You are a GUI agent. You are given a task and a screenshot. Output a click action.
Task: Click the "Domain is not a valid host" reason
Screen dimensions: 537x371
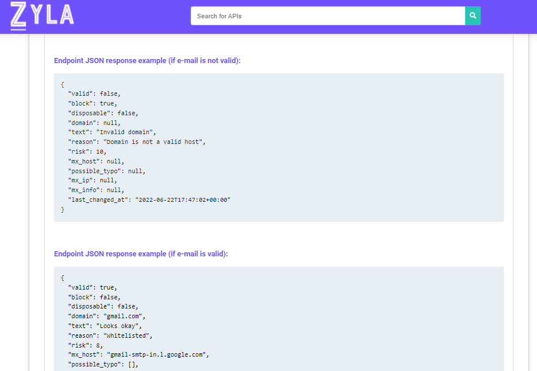(154, 142)
